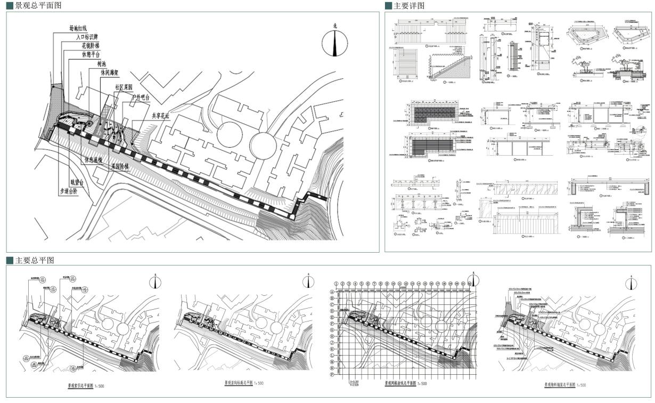Click the north arrow of 景观竖向标高总平图
Viewport: 655px width, 403px height.
308,283
